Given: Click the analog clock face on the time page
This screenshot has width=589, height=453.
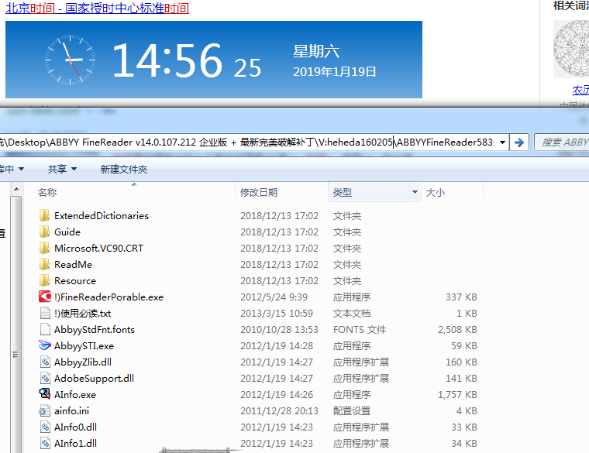Looking at the screenshot, I should pyautogui.click(x=71, y=60).
